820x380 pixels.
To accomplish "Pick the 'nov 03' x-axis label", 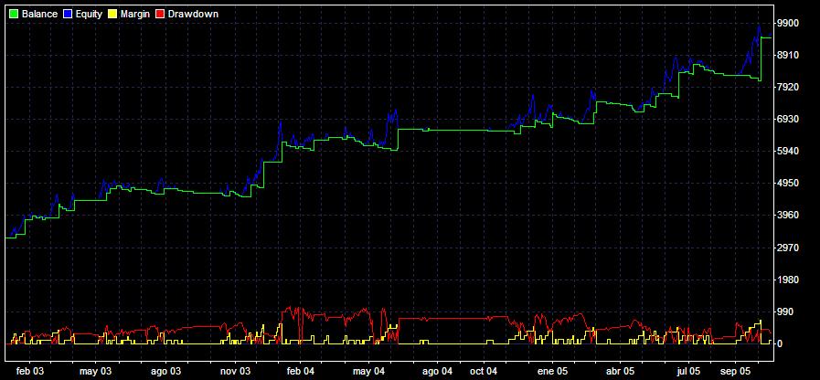I will [235, 372].
